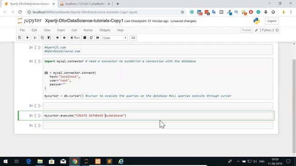Click the cell with CREATE DATABASE code
The width and height of the screenshot is (296, 166).
tap(158, 116)
